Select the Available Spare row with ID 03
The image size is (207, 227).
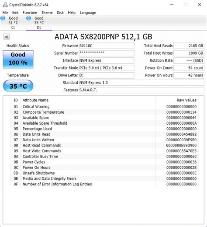[x=104, y=118]
